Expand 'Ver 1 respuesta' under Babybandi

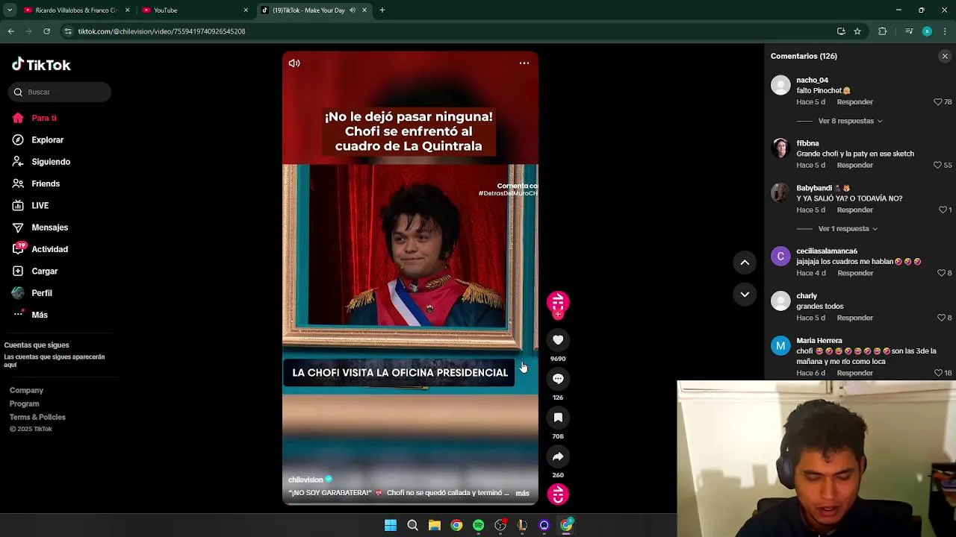848,229
